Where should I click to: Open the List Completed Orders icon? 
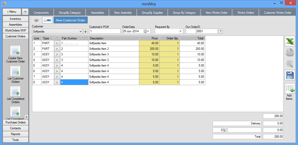tap(15, 91)
